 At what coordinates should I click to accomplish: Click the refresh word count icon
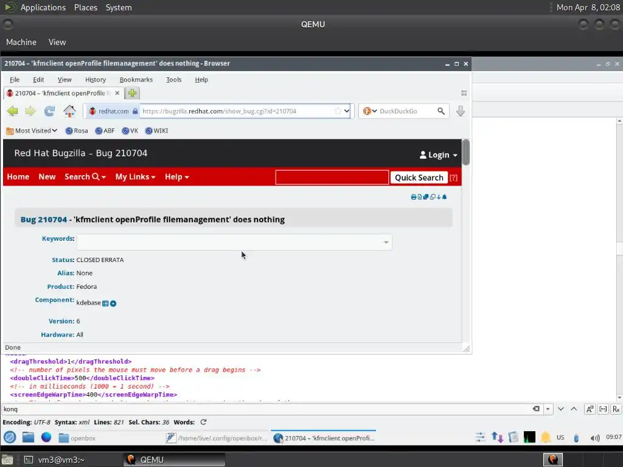coord(203,422)
